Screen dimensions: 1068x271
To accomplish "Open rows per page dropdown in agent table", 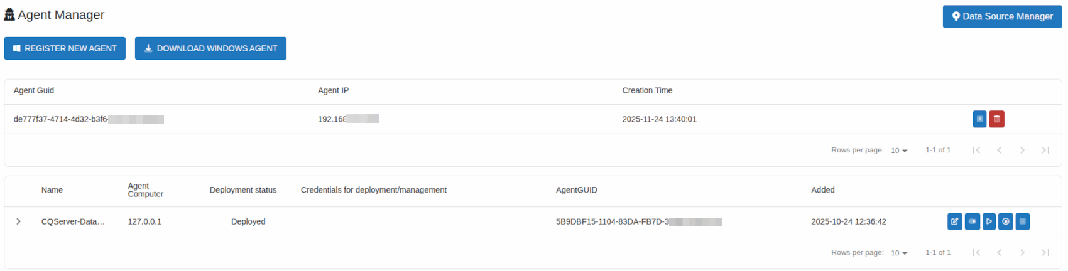I will (x=899, y=151).
